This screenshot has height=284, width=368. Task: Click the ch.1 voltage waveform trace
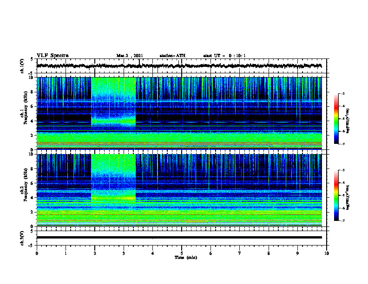pos(179,66)
